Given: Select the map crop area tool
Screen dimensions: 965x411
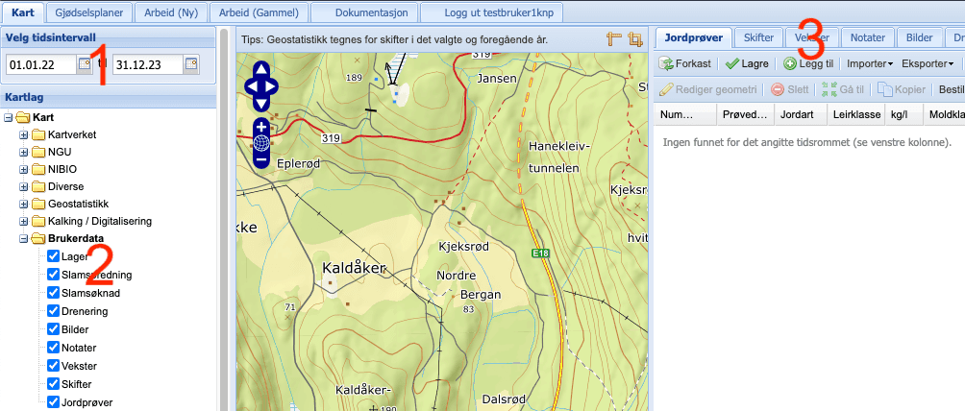Looking at the screenshot, I should tap(634, 39).
